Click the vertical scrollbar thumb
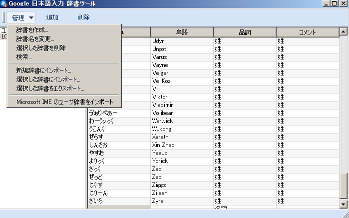 (x=343, y=186)
